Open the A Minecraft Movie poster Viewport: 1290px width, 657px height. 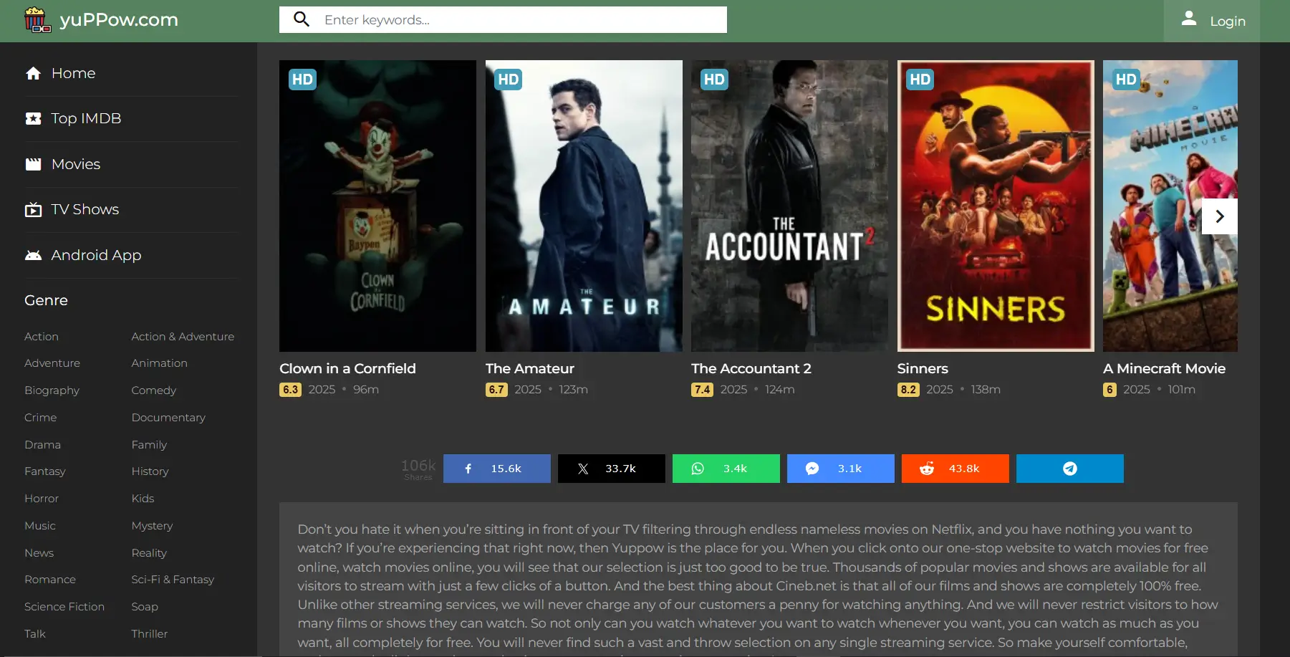coord(1170,206)
